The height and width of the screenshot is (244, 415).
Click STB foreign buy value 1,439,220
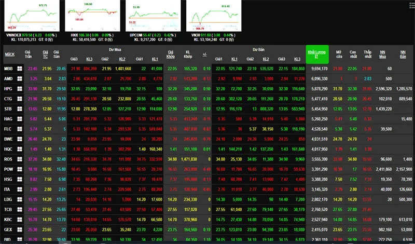click(x=383, y=109)
